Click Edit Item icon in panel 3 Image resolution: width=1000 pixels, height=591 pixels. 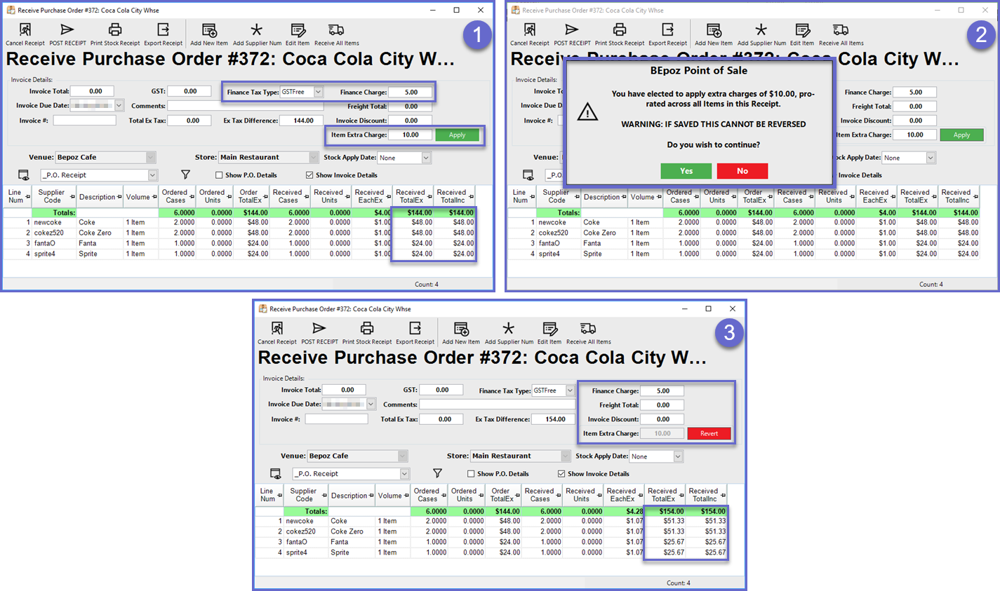(549, 329)
